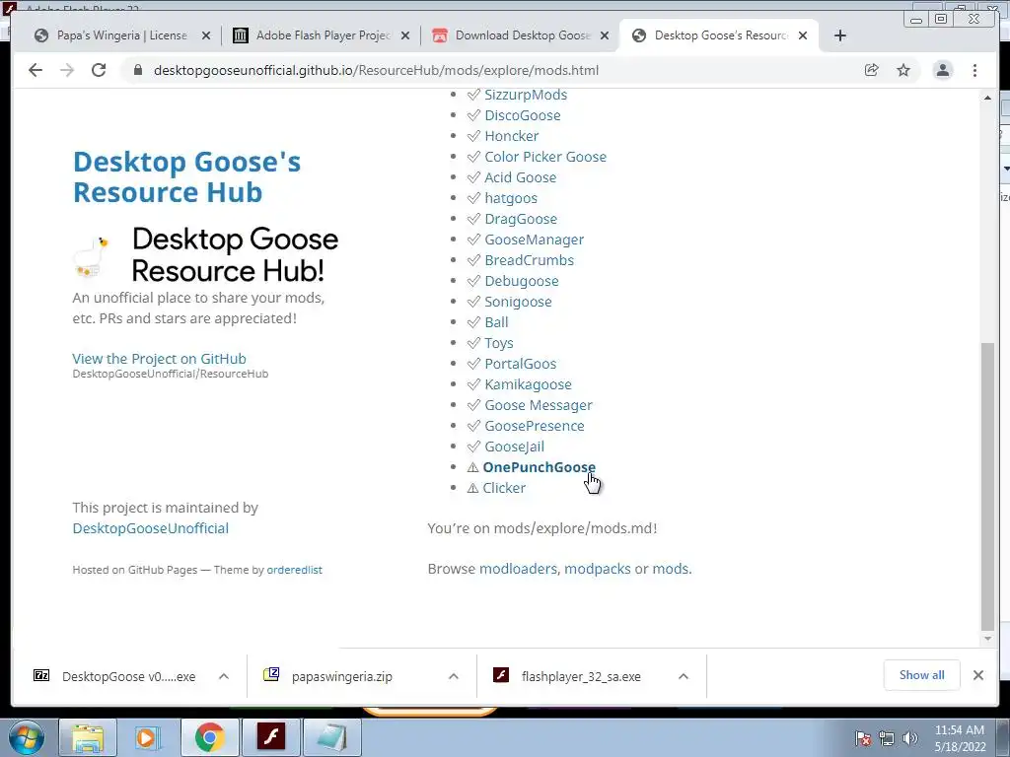The height and width of the screenshot is (757, 1010).
Task: Open the DragGoose mod link
Action: click(521, 219)
